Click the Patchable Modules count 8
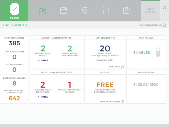Image resolution: width=169 pixels, height=127 pixels. (15, 83)
